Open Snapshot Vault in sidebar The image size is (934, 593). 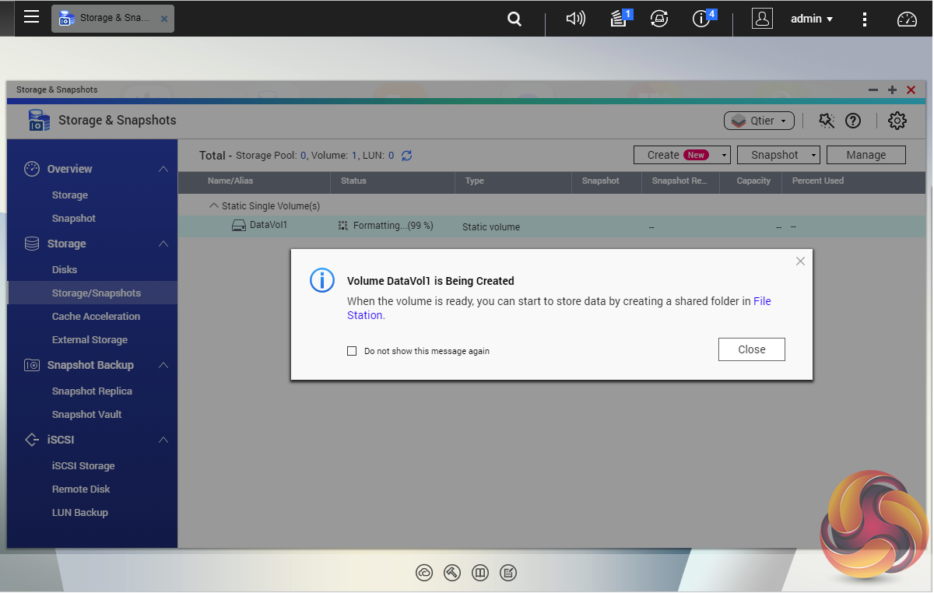[86, 415]
